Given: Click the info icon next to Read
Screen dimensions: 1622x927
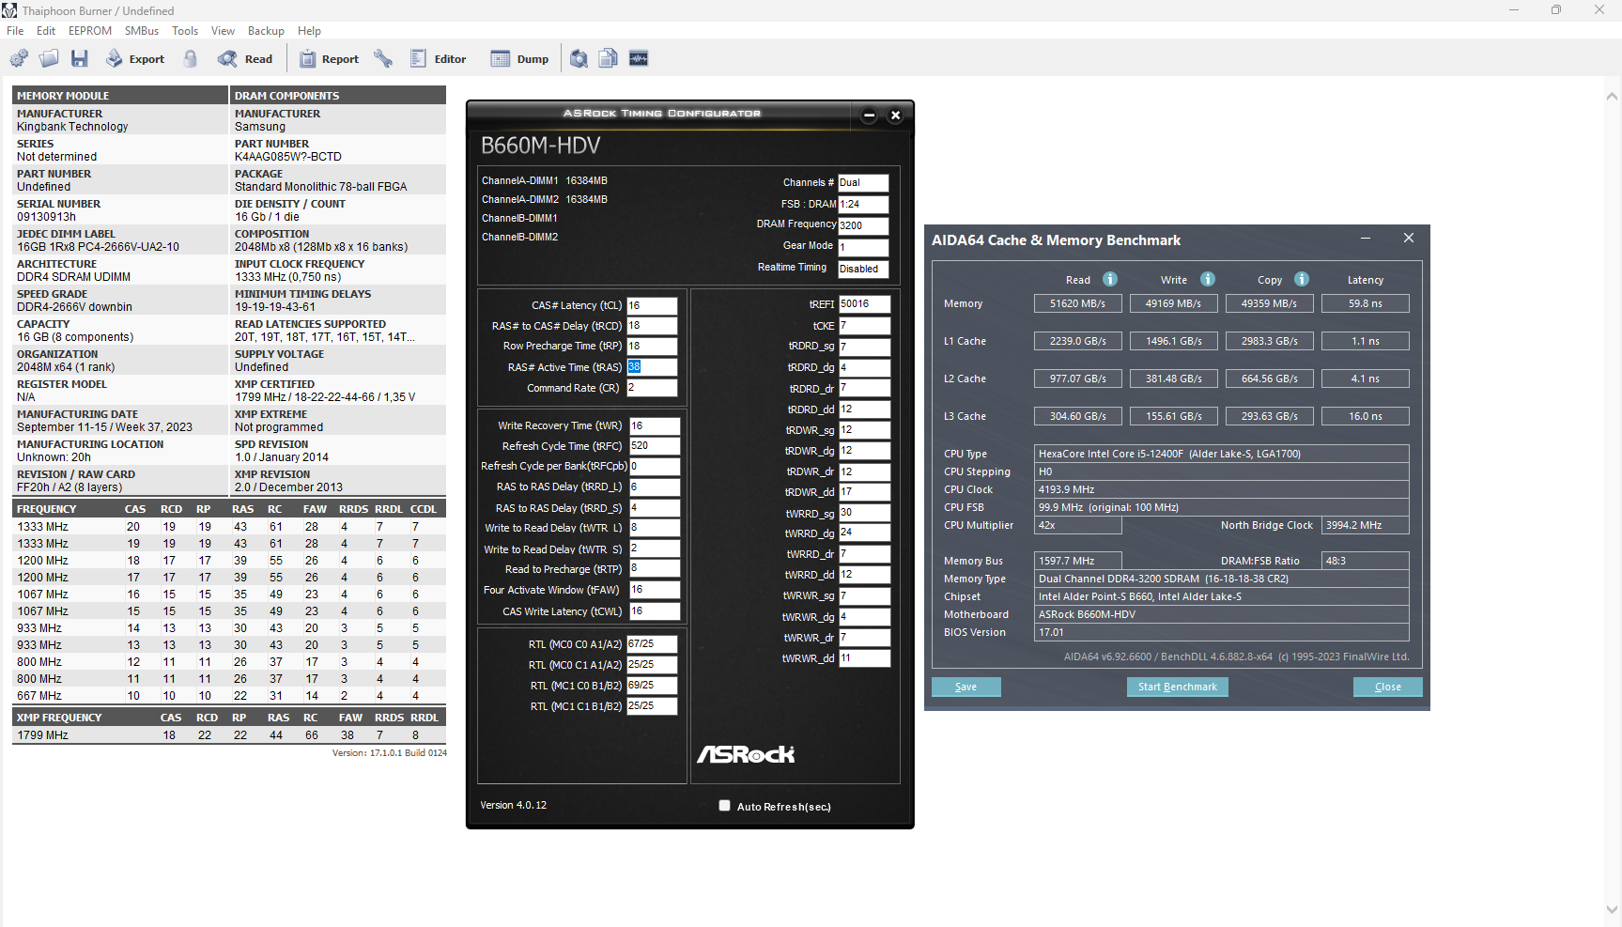Looking at the screenshot, I should tap(1110, 279).
